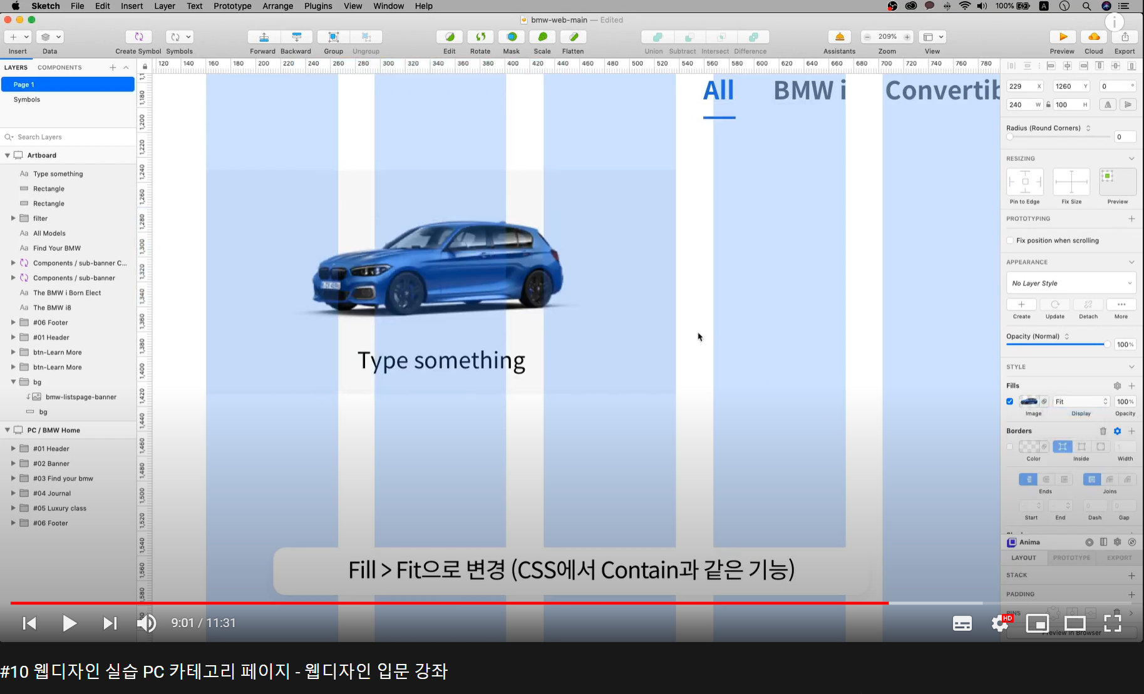Click the Scale tool icon

[x=542, y=37]
